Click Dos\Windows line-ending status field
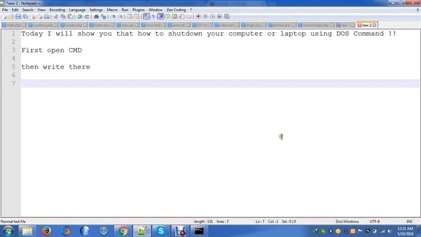 347,221
